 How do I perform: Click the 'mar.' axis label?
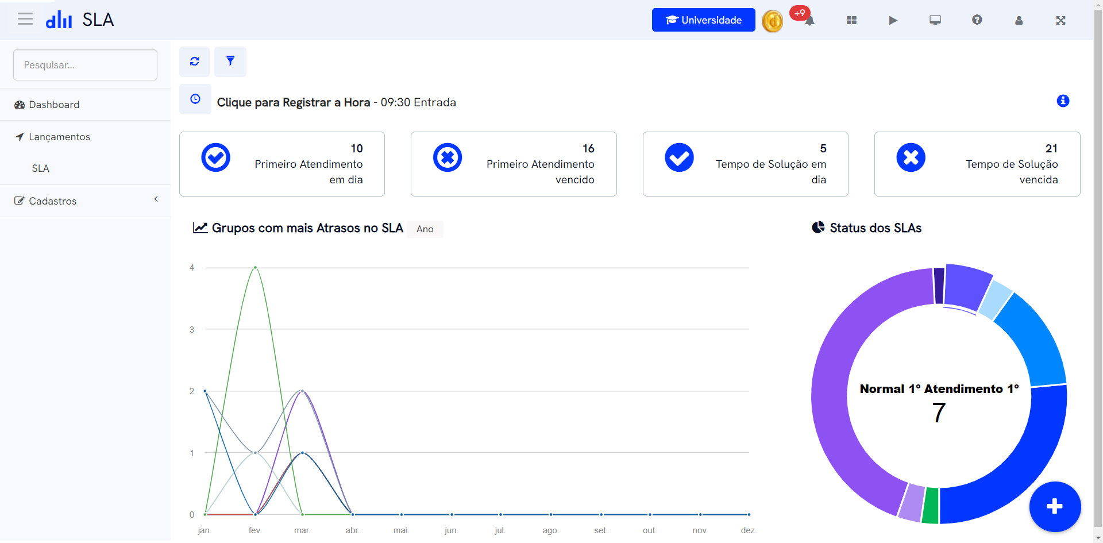tap(302, 530)
